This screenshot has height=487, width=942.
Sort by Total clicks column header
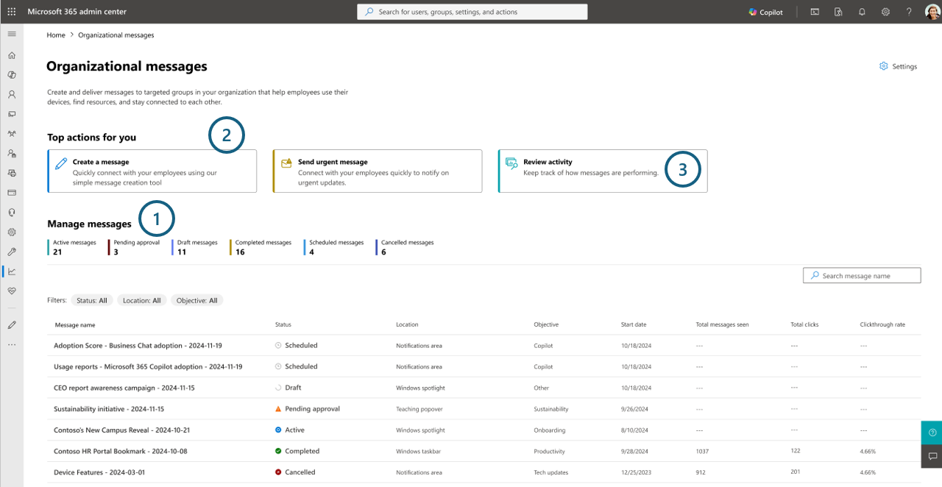(804, 324)
